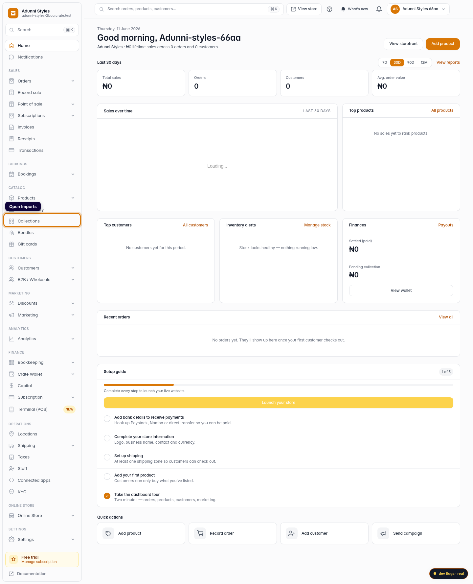Select the 90D period tab
473x584 pixels.
click(411, 62)
